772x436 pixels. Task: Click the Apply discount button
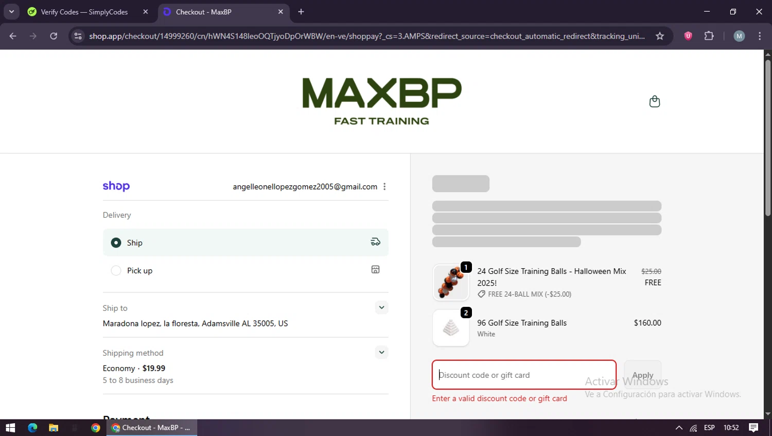642,375
